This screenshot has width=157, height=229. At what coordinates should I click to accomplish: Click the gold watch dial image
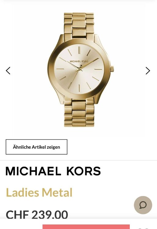[x=79, y=69]
